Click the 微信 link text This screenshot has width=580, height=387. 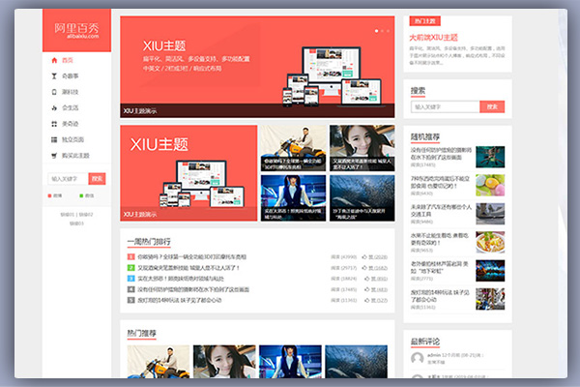90,195
